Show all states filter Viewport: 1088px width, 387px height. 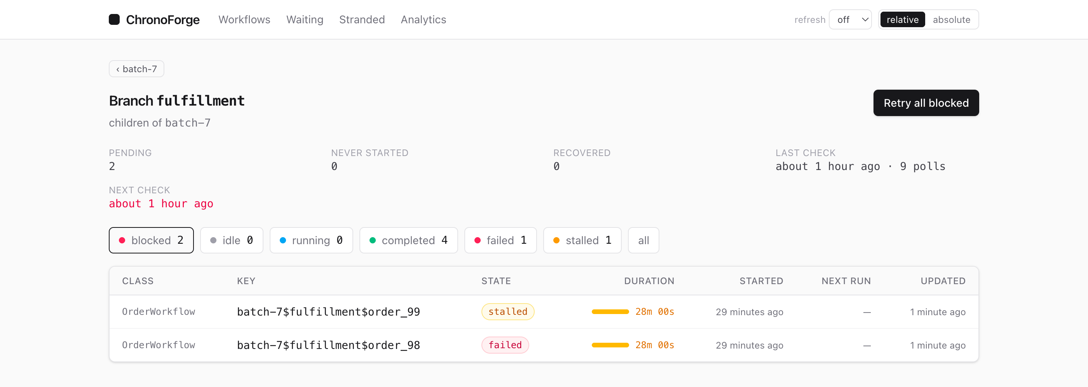643,240
